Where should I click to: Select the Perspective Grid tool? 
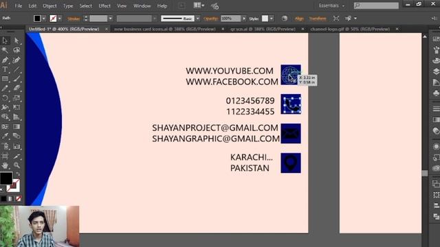16,117
